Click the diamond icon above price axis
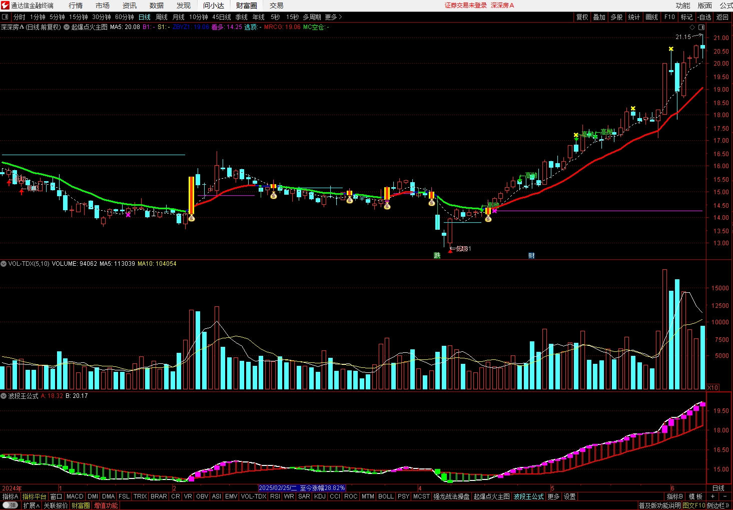This screenshot has height=510, width=733. click(692, 27)
